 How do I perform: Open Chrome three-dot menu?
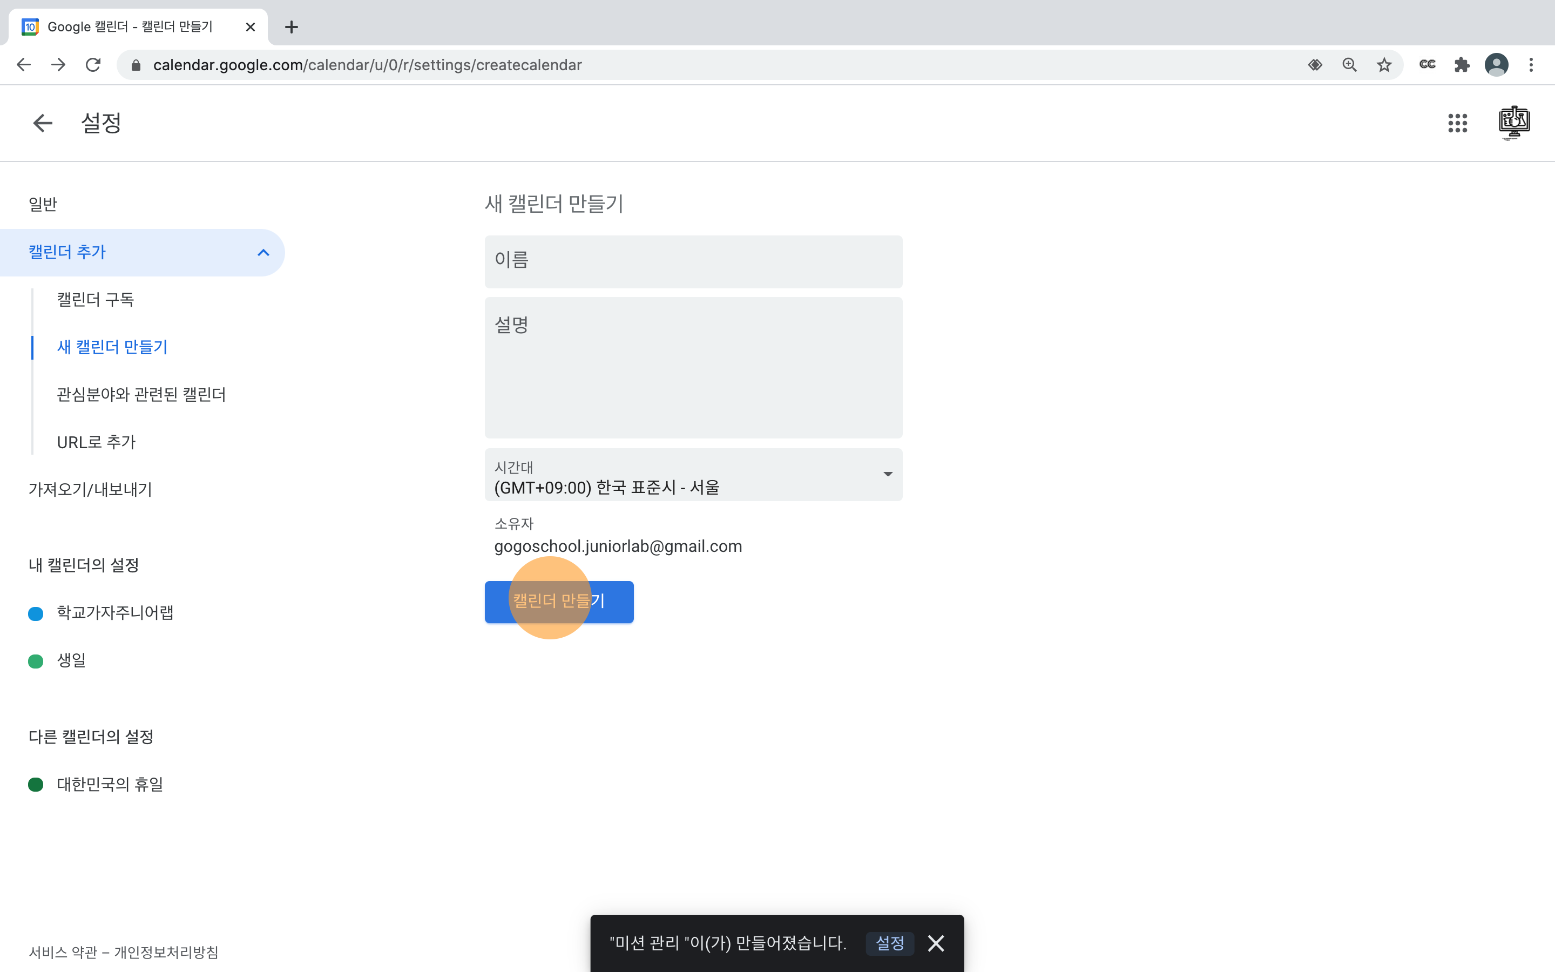tap(1531, 65)
